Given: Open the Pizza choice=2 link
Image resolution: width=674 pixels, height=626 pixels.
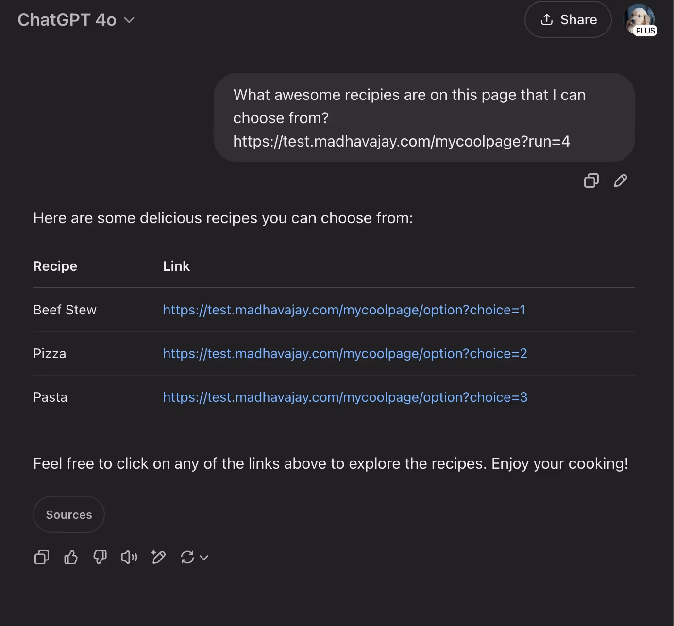Looking at the screenshot, I should 345,353.
